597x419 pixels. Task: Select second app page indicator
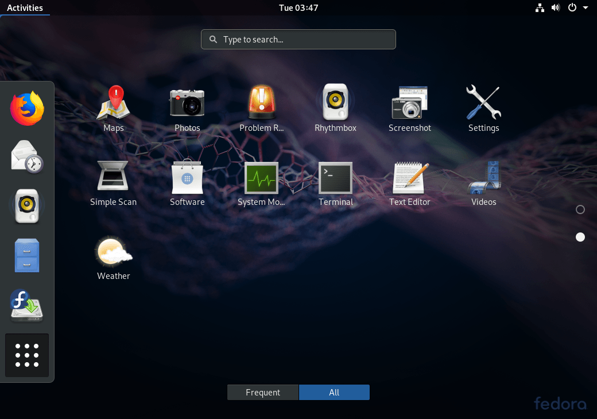coord(580,237)
